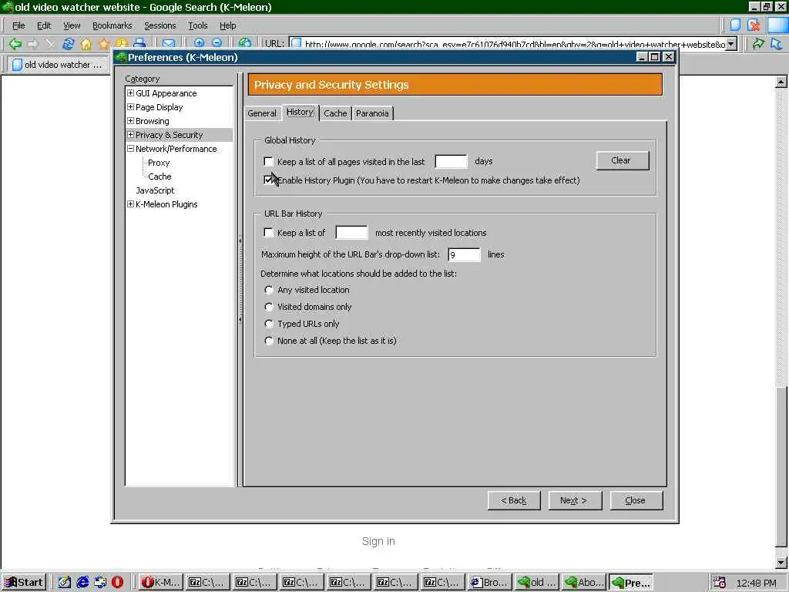Open bookmarks with the star toolbar icon
Image resolution: width=789 pixels, height=592 pixels.
[x=104, y=44]
